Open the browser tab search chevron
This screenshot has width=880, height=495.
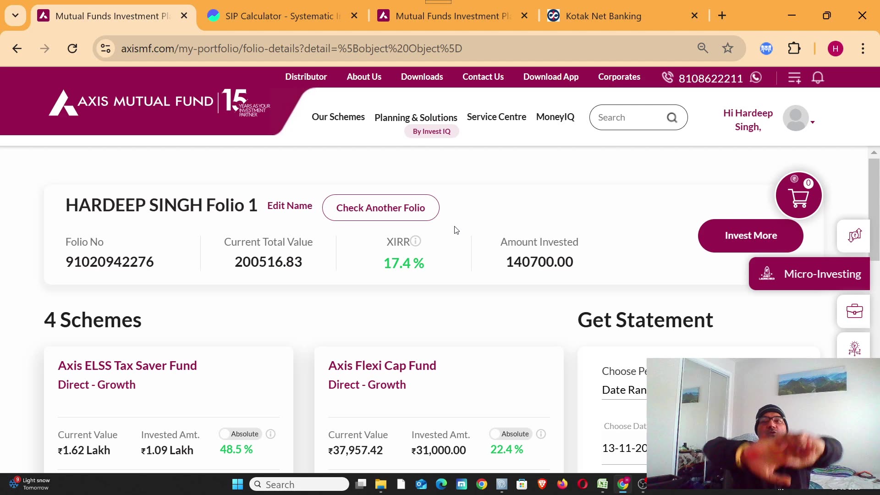(x=15, y=15)
